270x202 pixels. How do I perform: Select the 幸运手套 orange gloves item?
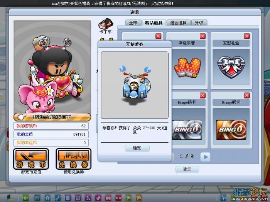point(188,67)
